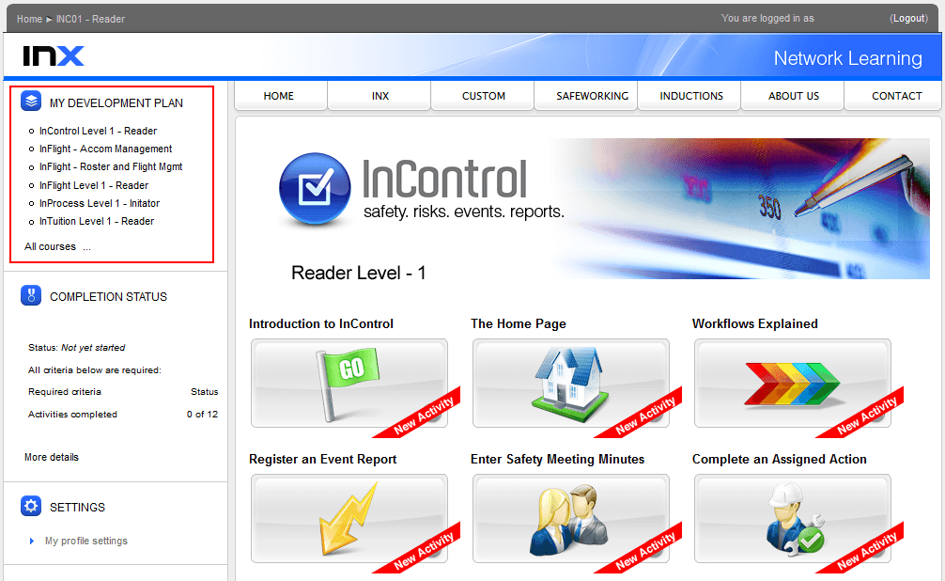Open the Enter Safety Meeting Minutes people activity

pos(571,518)
